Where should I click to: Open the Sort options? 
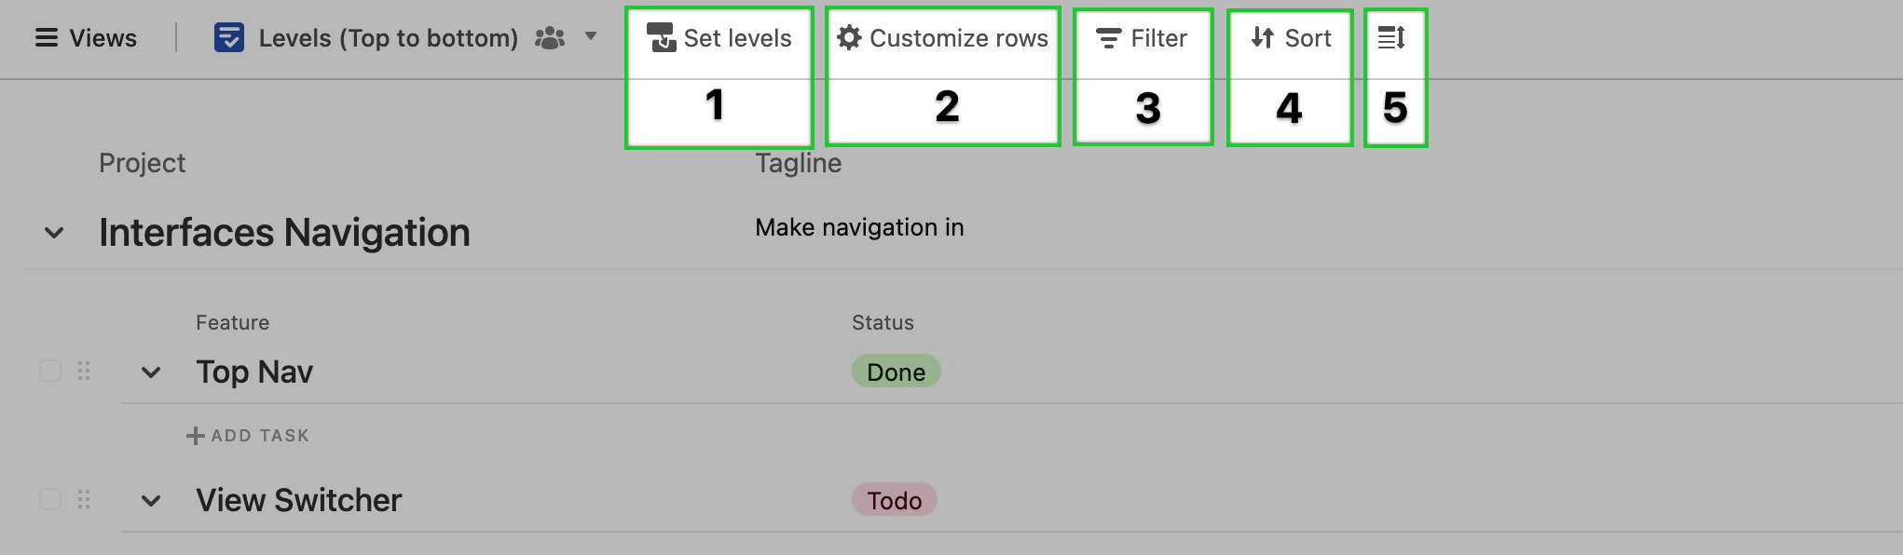(1291, 38)
